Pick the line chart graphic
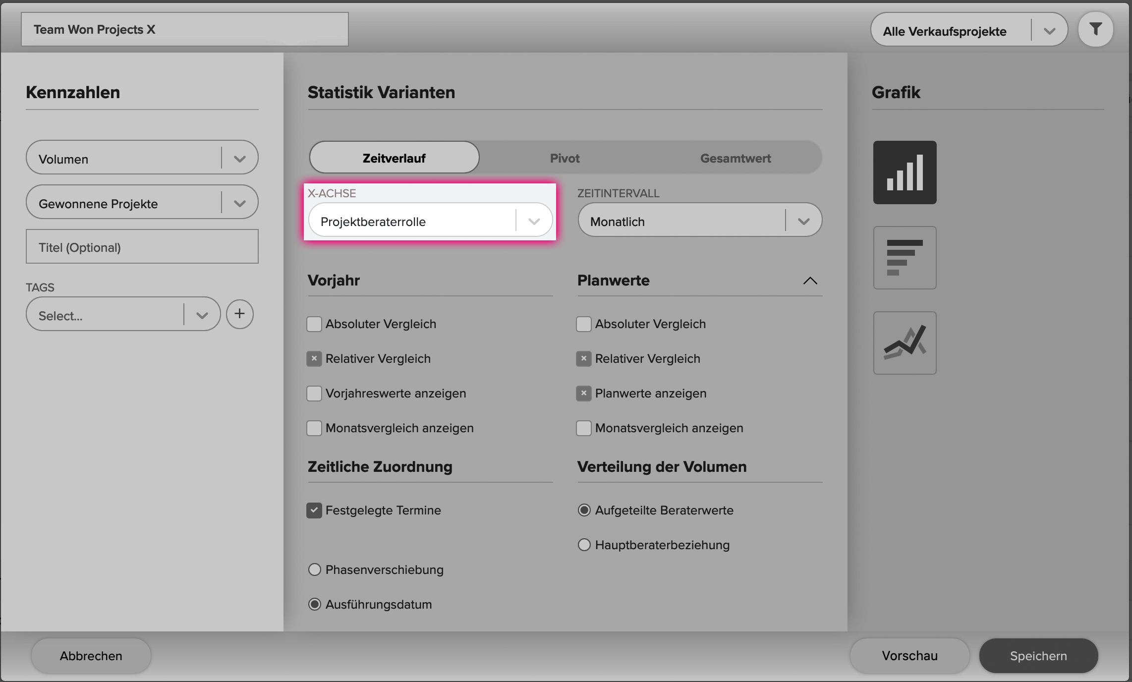Image resolution: width=1132 pixels, height=682 pixels. (x=905, y=343)
